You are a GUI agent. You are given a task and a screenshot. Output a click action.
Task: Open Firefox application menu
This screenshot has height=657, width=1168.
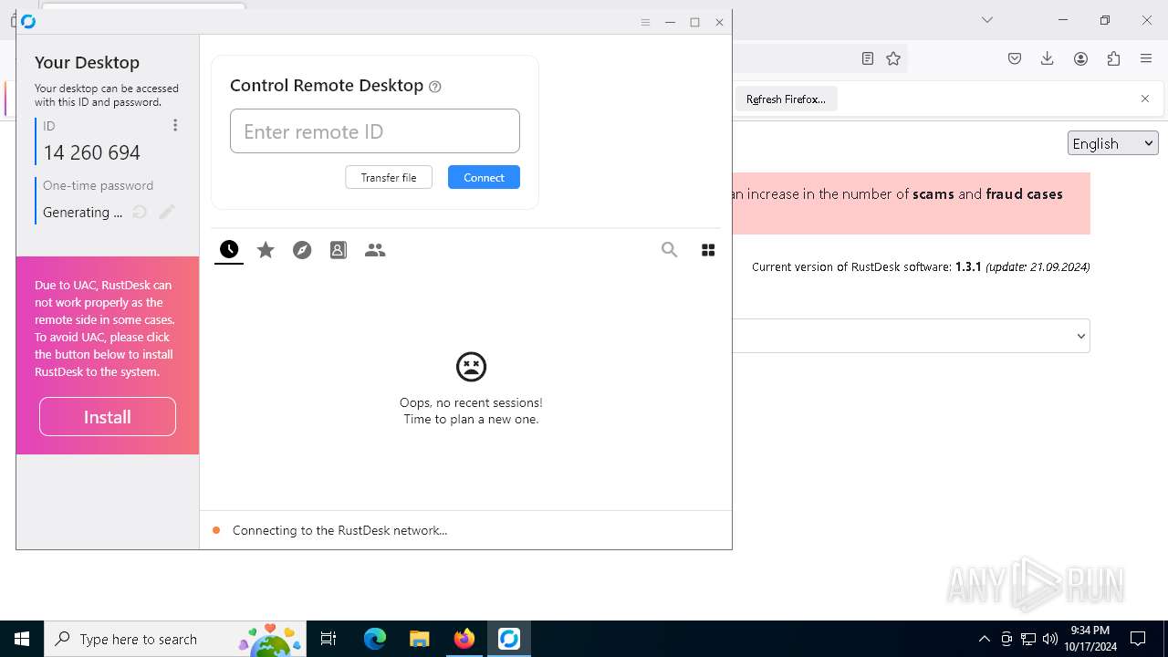1146,58
